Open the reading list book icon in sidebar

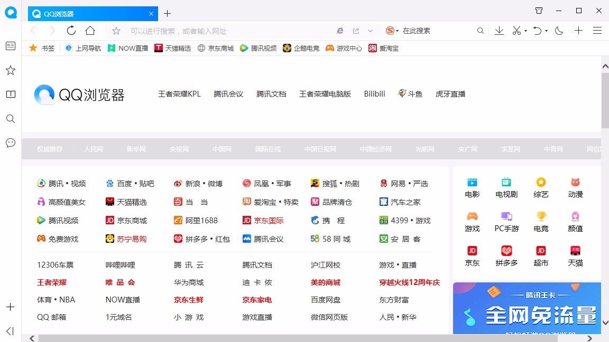tap(10, 94)
